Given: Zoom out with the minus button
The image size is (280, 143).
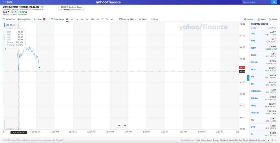Looking at the screenshot, I should coord(119,126).
